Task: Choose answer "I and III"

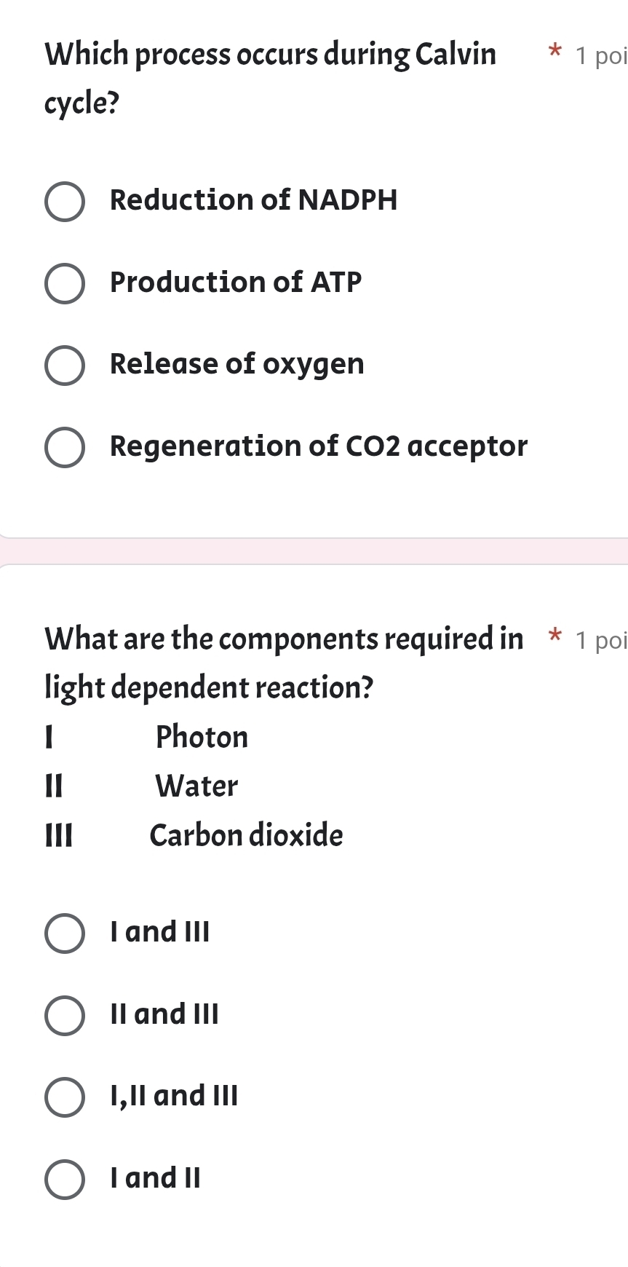Action: coord(63,933)
